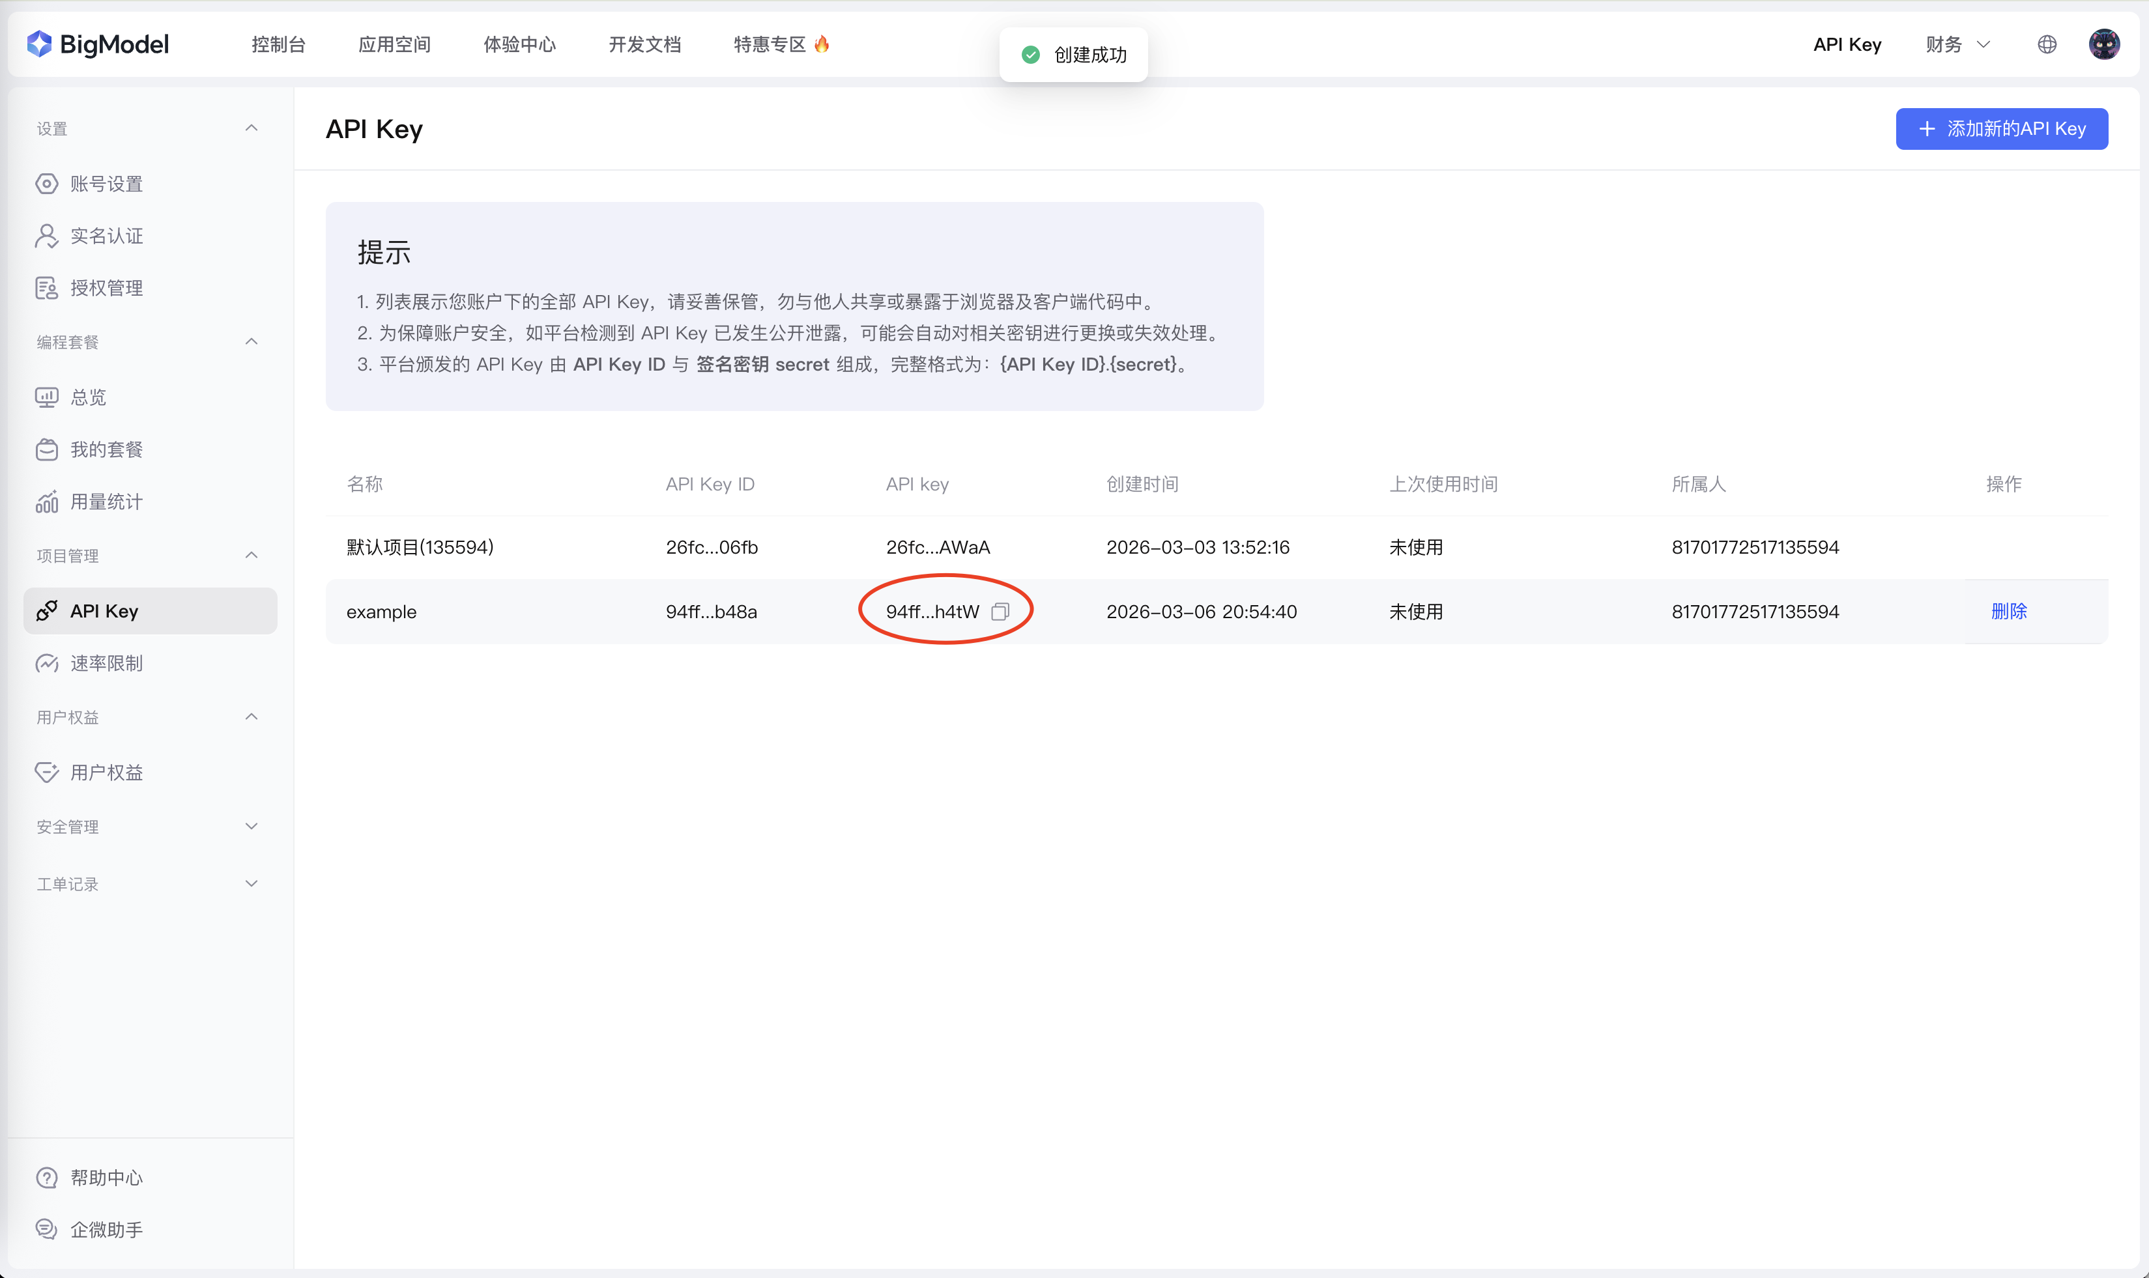Delete the example API key

pos(2008,612)
